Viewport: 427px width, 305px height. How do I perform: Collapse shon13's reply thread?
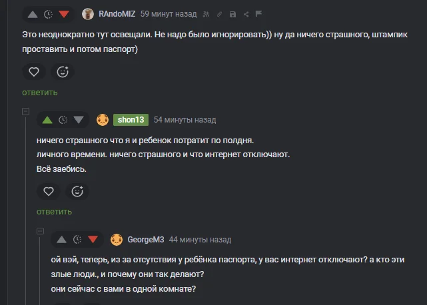coord(25,111)
